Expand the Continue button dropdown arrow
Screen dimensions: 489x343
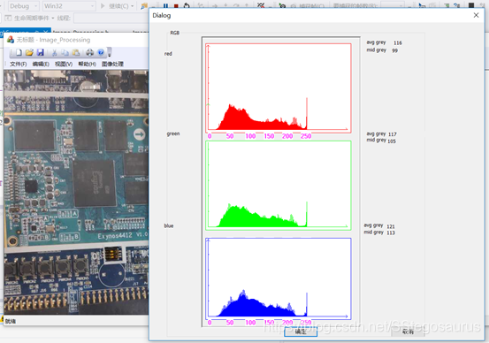click(x=133, y=6)
